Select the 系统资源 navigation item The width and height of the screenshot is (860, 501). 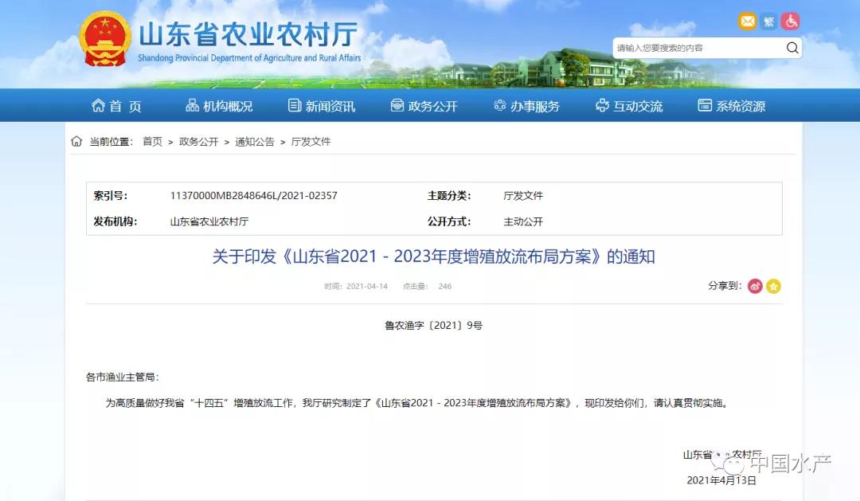point(731,104)
